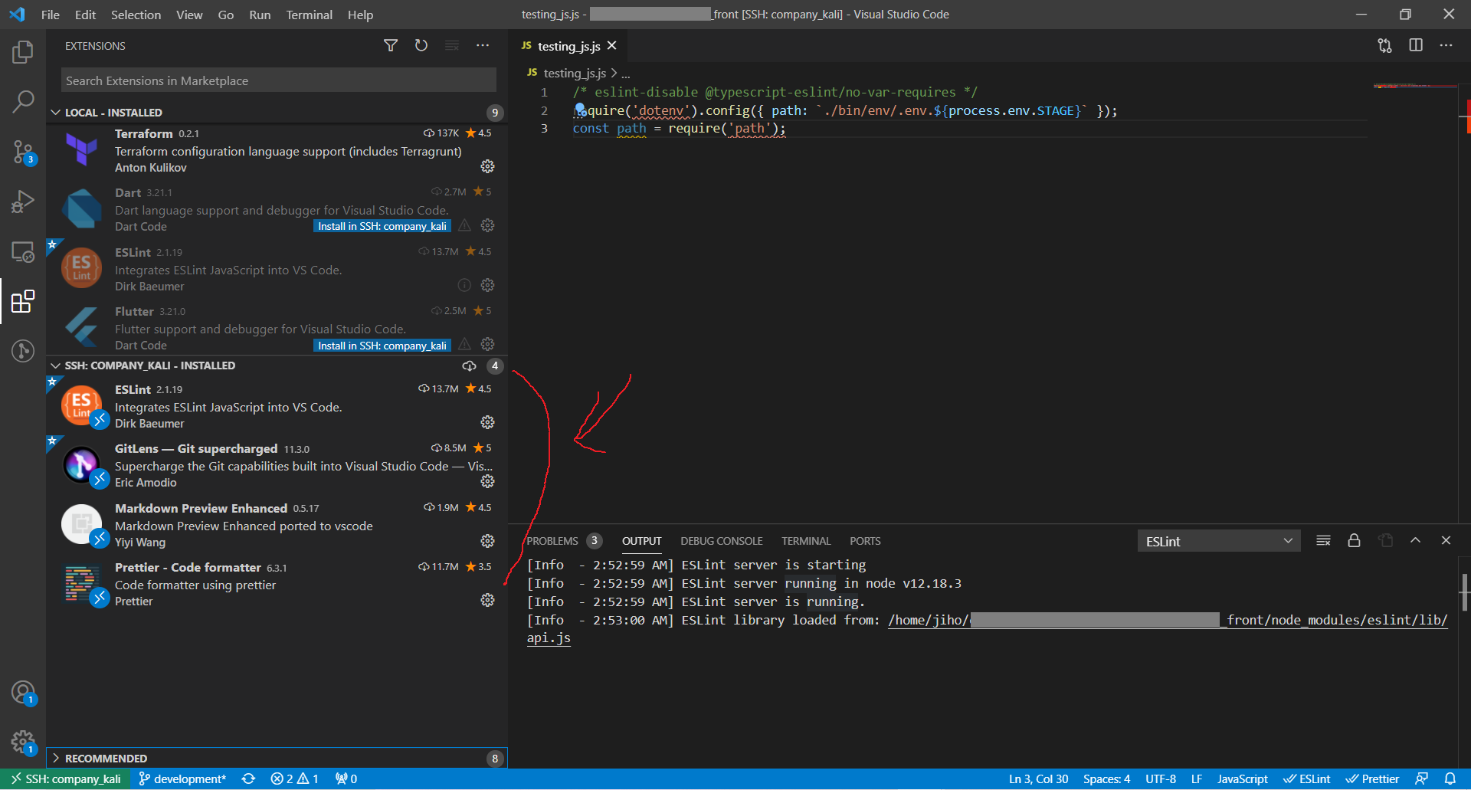Click the Search Extensions in Marketplace field
The width and height of the screenshot is (1471, 790).
point(277,80)
